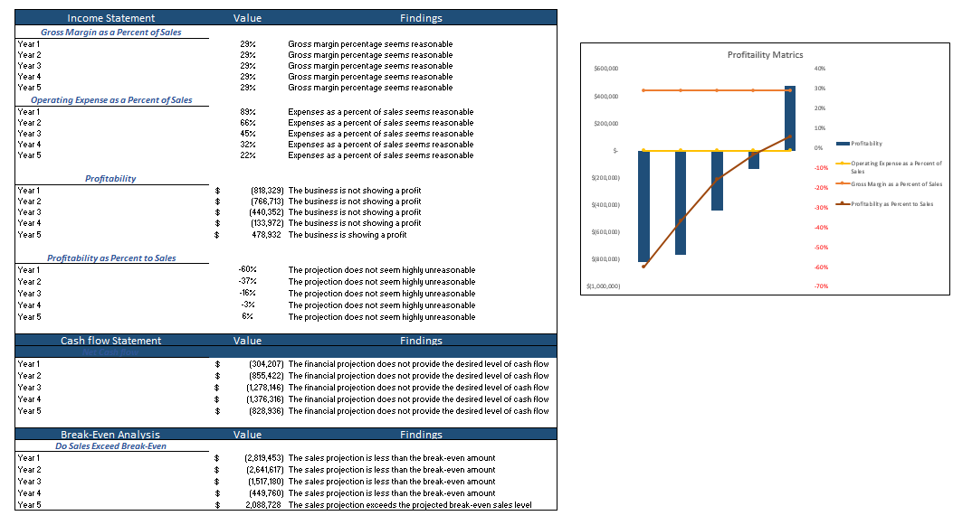This screenshot has height=525, width=972.
Task: Select 'The business is showing a profit' finding
Action: [x=347, y=235]
